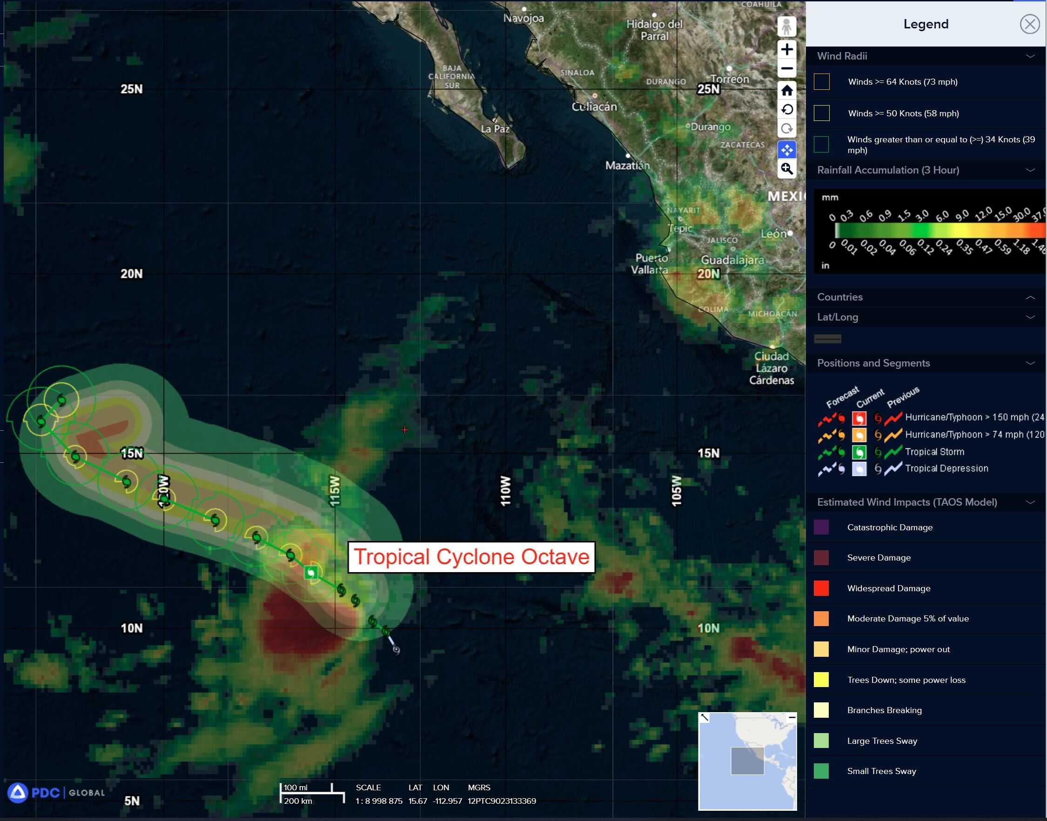
Task: Toggle Winds >= 34 Knots square
Action: (x=821, y=144)
